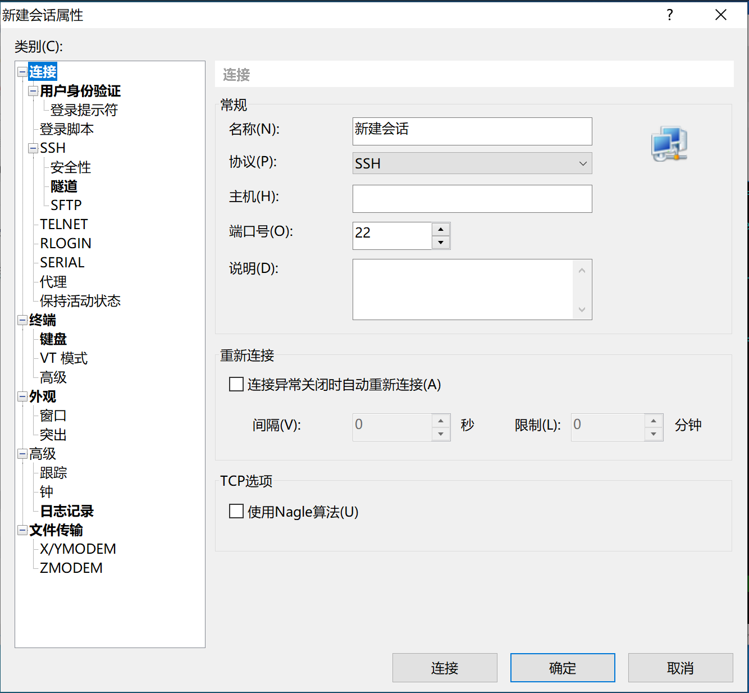This screenshot has height=693, width=749.
Task: Open the 协议 SSH dropdown
Action: tap(472, 163)
